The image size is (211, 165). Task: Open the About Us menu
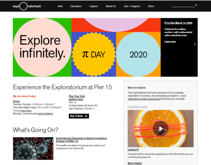[111, 6]
